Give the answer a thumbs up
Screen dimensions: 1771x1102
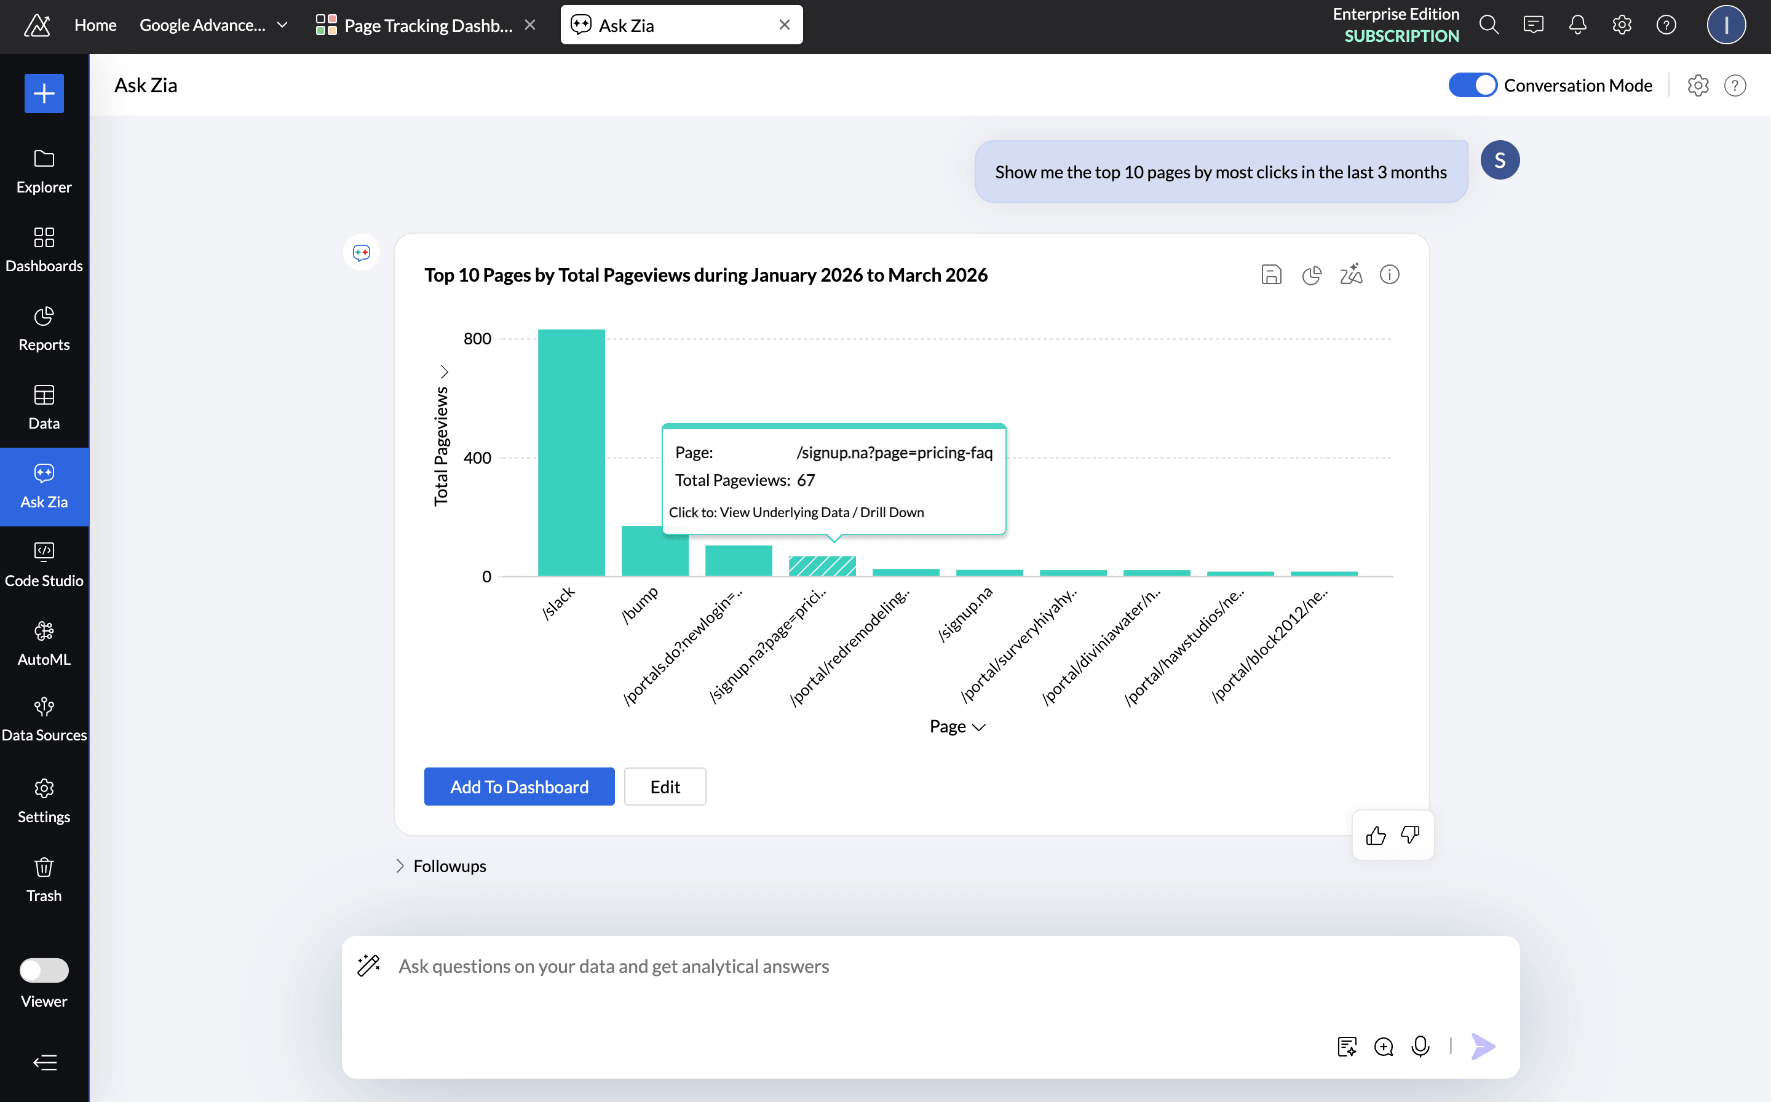[1376, 835]
